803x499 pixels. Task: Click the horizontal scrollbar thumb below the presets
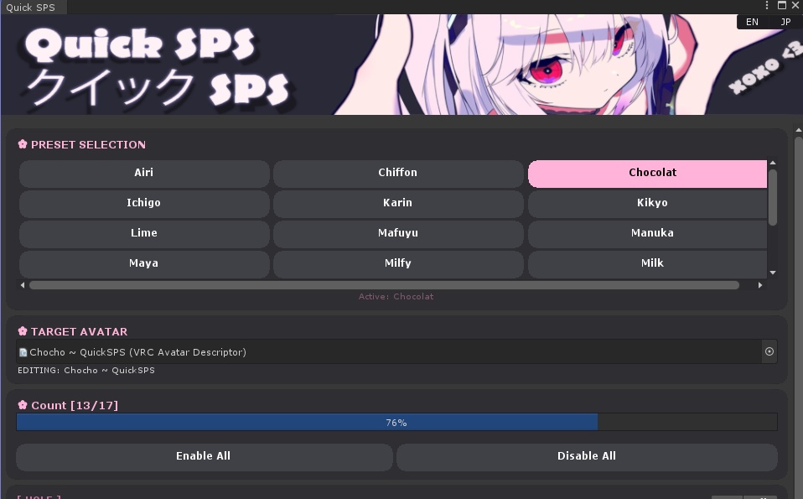[384, 284]
